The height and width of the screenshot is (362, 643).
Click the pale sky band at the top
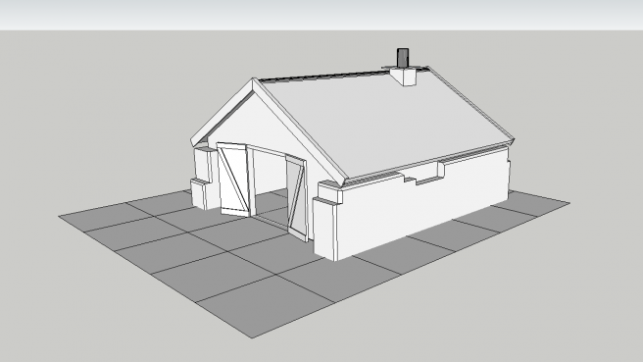[x=321, y=15]
